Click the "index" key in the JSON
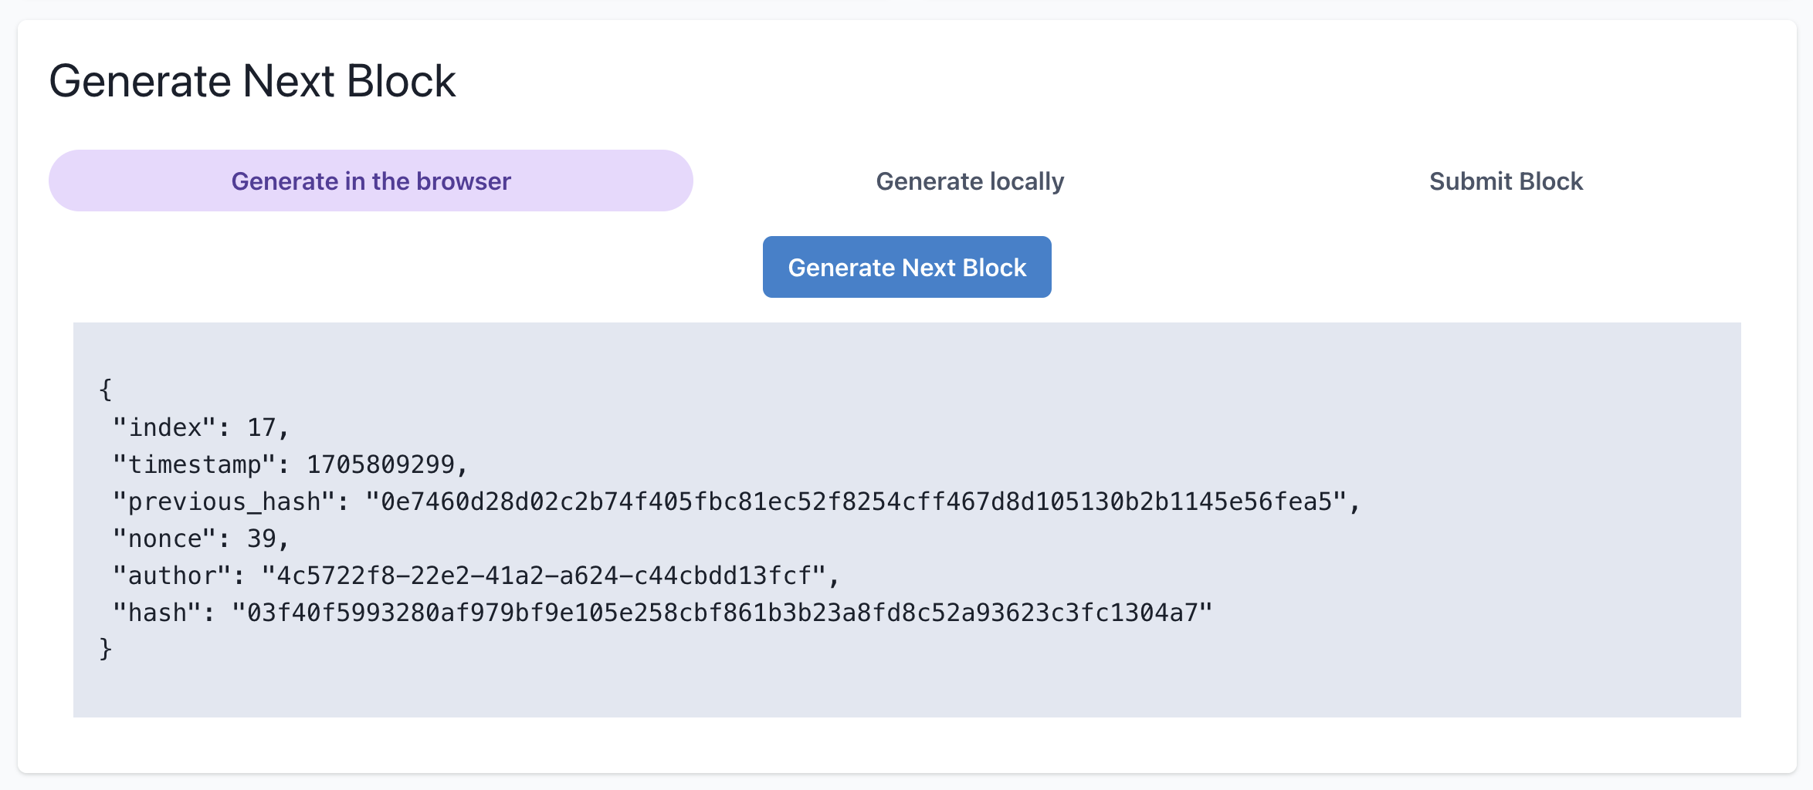Screen dimensions: 1813x790 [x=165, y=427]
